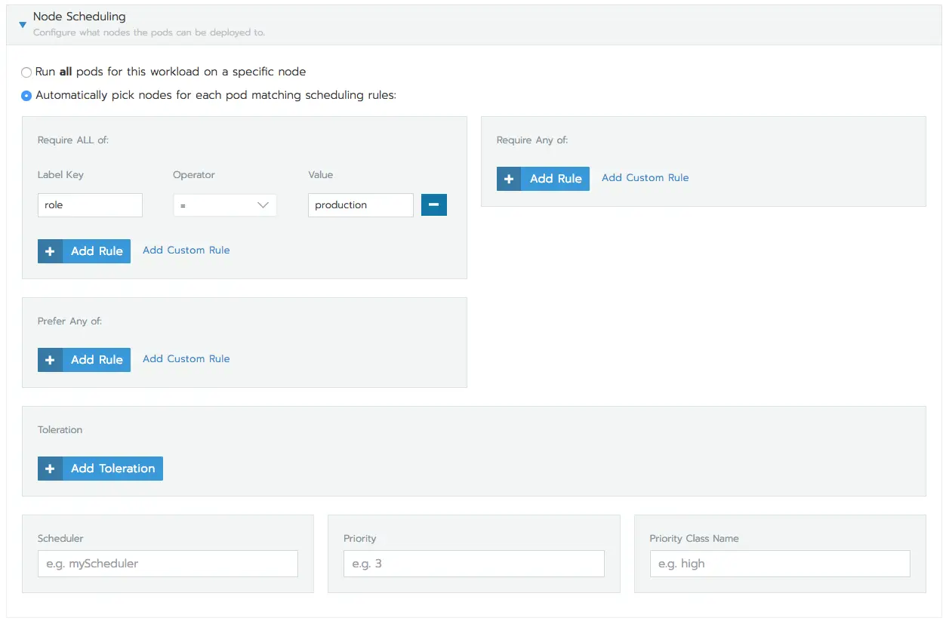The height and width of the screenshot is (624, 949).
Task: Click the Add Toleration button
Action: click(x=100, y=469)
